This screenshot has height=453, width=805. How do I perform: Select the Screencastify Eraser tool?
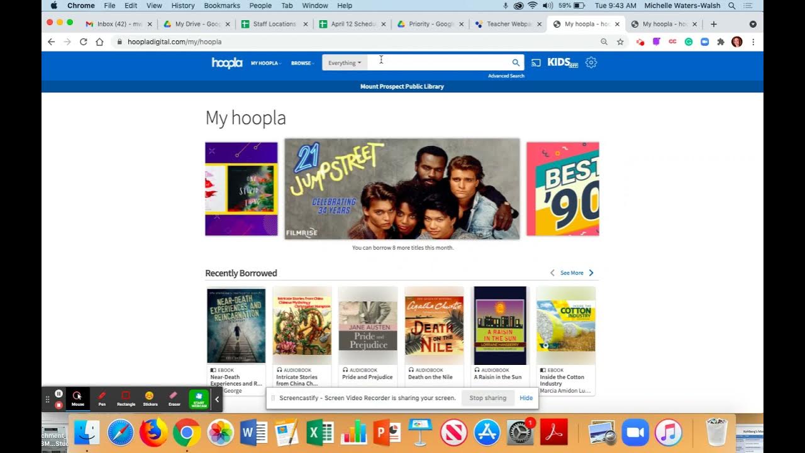click(x=174, y=398)
